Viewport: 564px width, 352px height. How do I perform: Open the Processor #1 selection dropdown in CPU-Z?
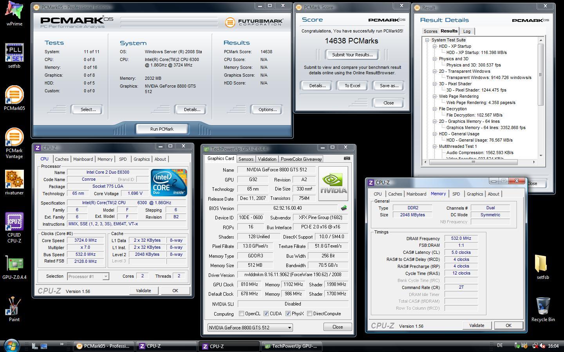pyautogui.click(x=88, y=277)
